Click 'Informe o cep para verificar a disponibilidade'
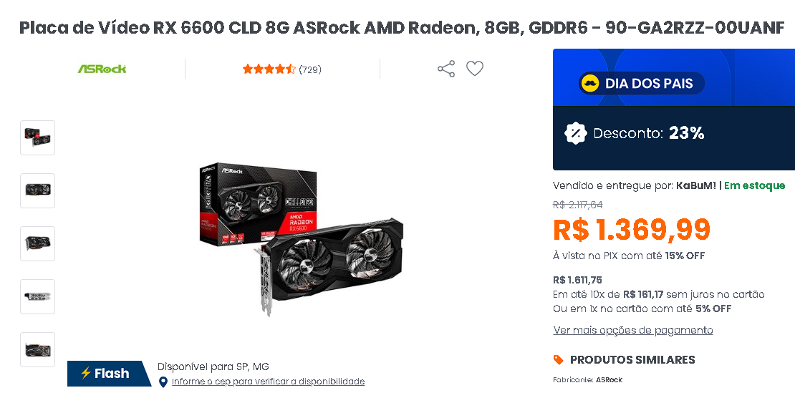Viewport: 795px width, 403px height. [x=268, y=382]
